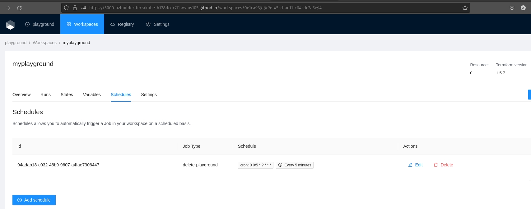Open the playground organization selector
The image size is (531, 209).
(x=40, y=24)
